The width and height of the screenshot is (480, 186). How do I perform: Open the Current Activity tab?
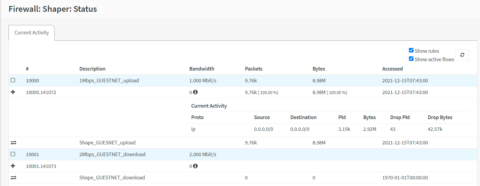pos(31,33)
